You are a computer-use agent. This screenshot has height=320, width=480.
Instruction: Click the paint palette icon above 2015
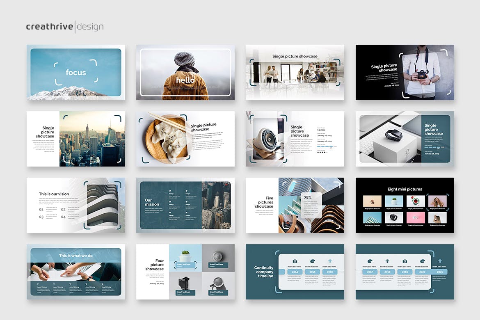pyautogui.click(x=313, y=261)
